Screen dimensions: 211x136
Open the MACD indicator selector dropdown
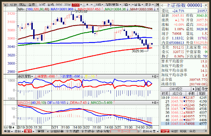pyautogui.click(x=24, y=103)
